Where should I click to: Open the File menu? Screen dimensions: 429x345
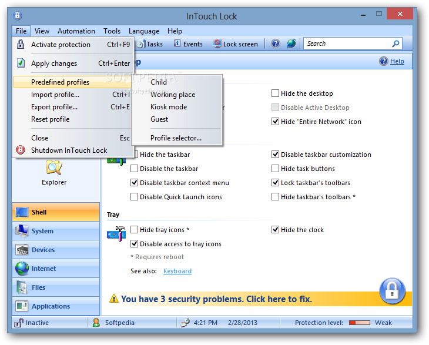click(x=21, y=31)
